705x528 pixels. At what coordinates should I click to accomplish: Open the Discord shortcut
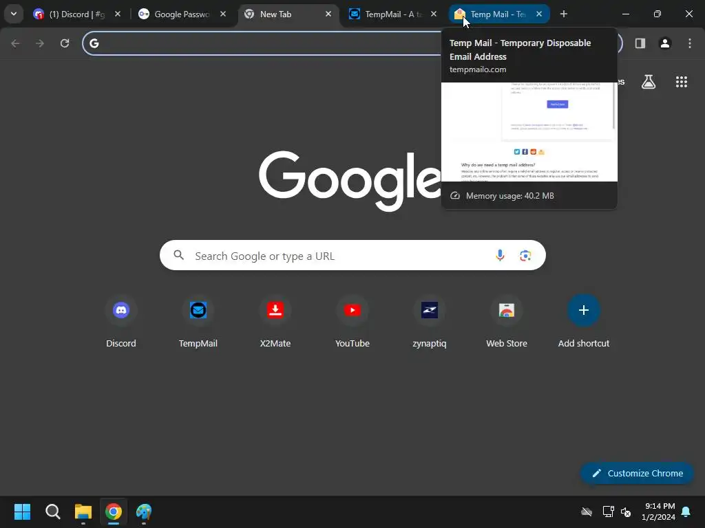[x=121, y=322]
